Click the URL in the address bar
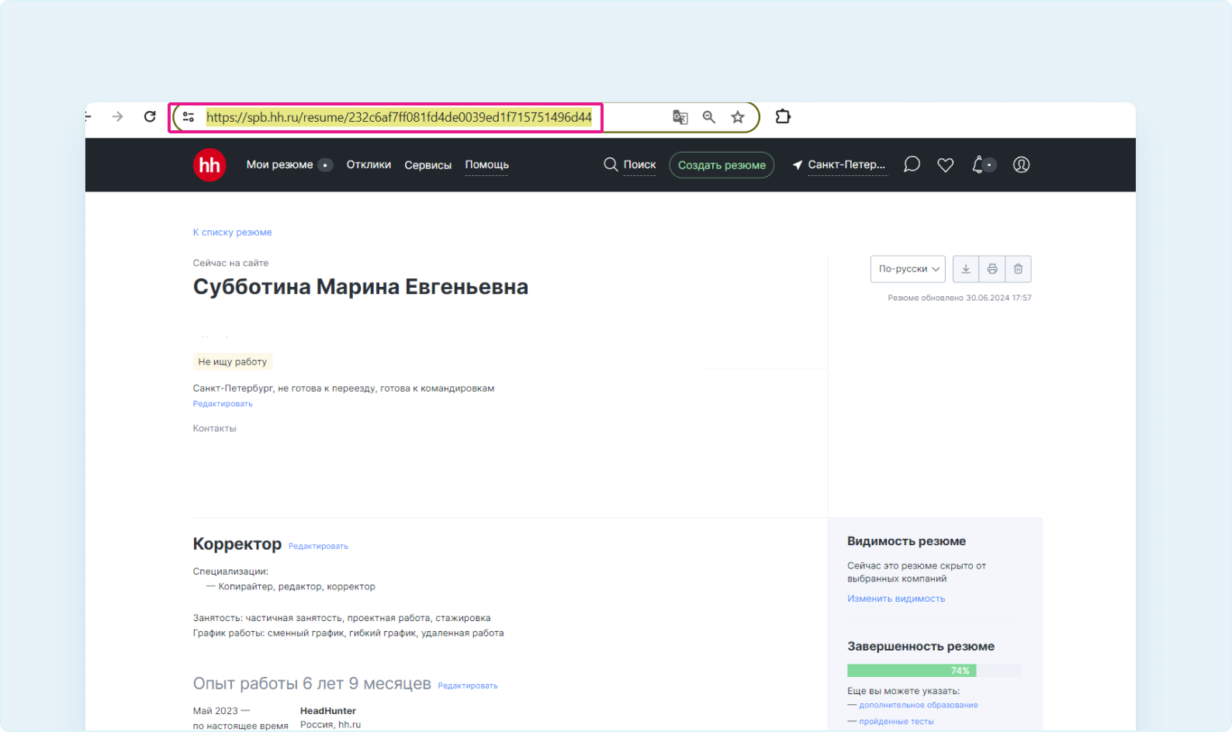The width and height of the screenshot is (1232, 732). 399,117
